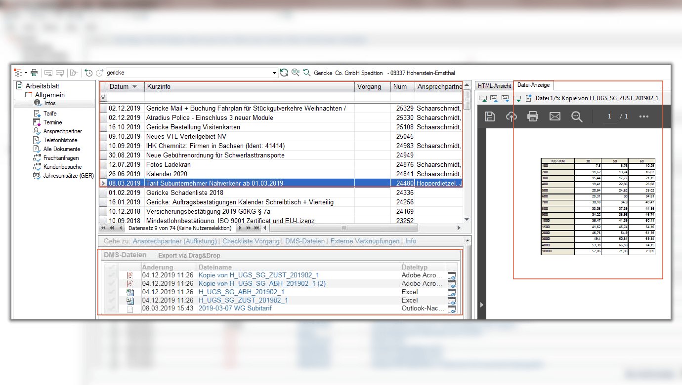The width and height of the screenshot is (682, 385).
Task: Click the envelope email icon in viewer
Action: (x=555, y=116)
